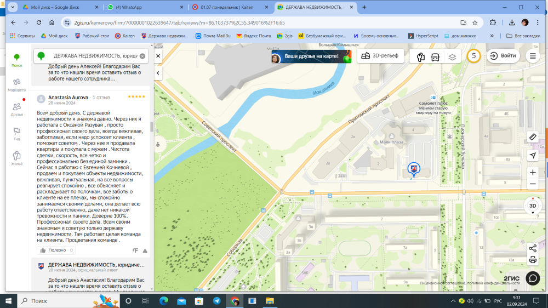
Task: Click the Войти login button
Action: tap(503, 56)
